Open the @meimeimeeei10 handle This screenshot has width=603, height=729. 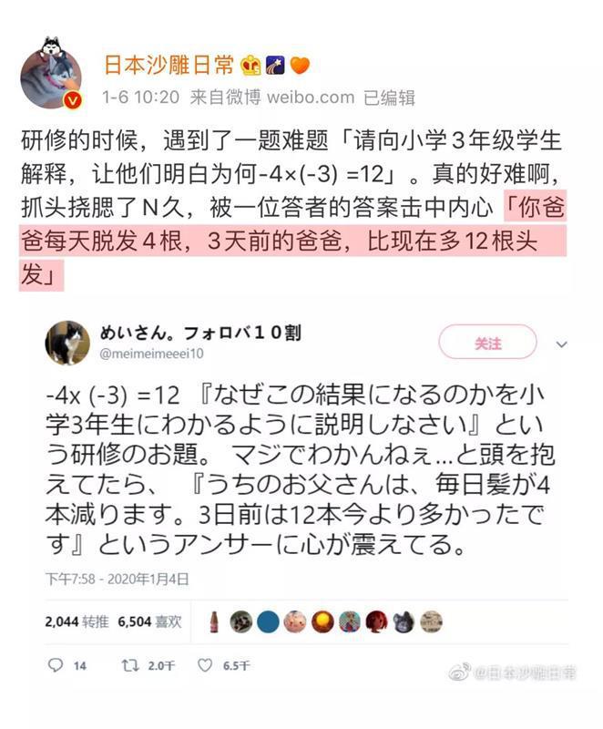(151, 354)
